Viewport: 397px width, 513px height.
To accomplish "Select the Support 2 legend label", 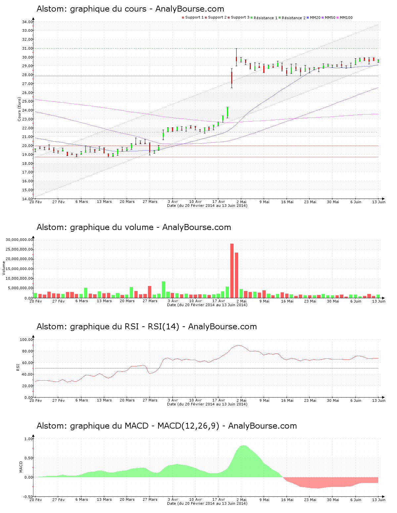I will tap(217, 18).
